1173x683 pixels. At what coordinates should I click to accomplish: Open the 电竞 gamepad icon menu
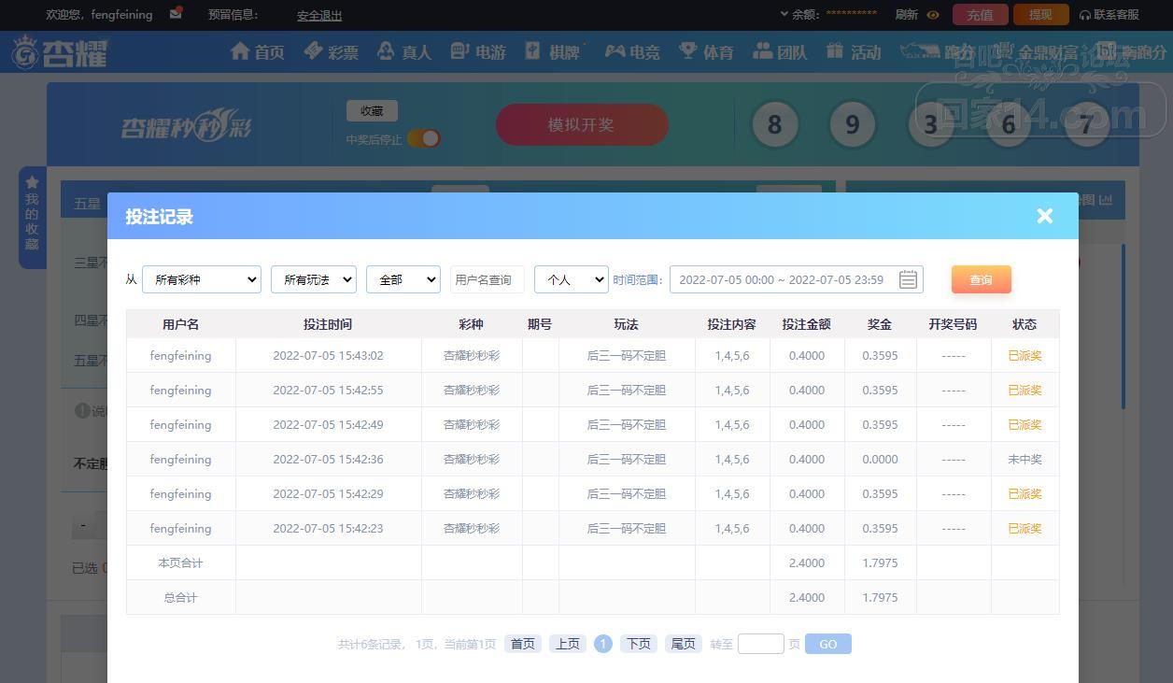point(615,51)
